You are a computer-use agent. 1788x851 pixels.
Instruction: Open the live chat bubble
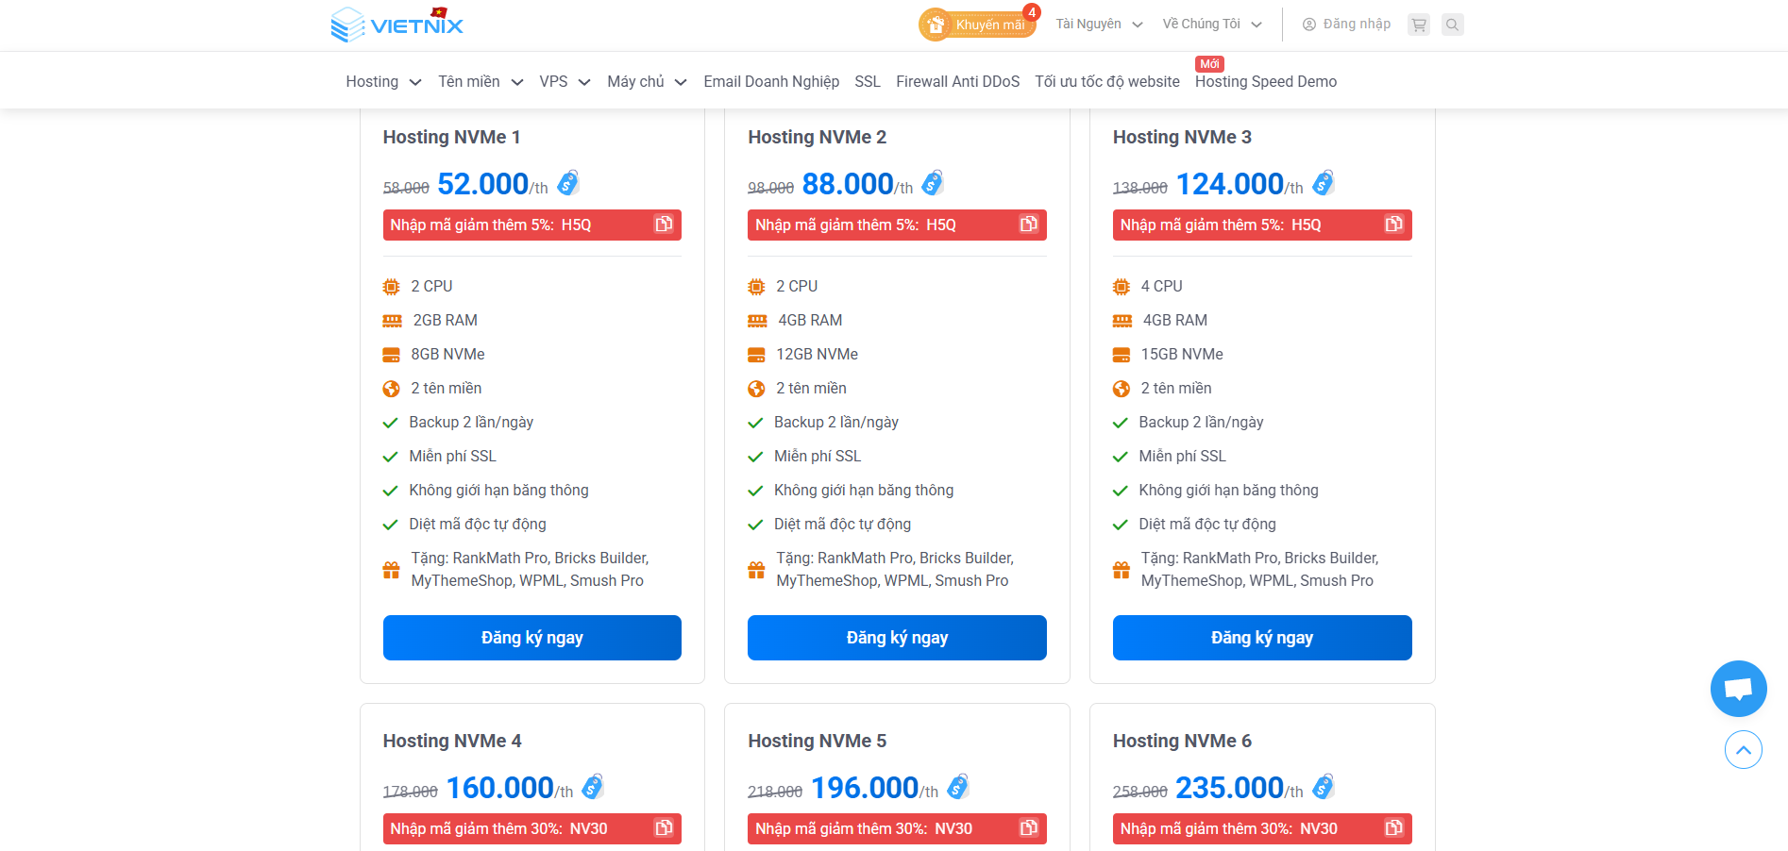pos(1738,689)
